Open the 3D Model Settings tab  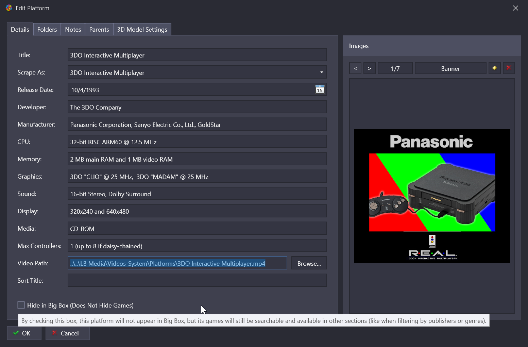coord(142,30)
